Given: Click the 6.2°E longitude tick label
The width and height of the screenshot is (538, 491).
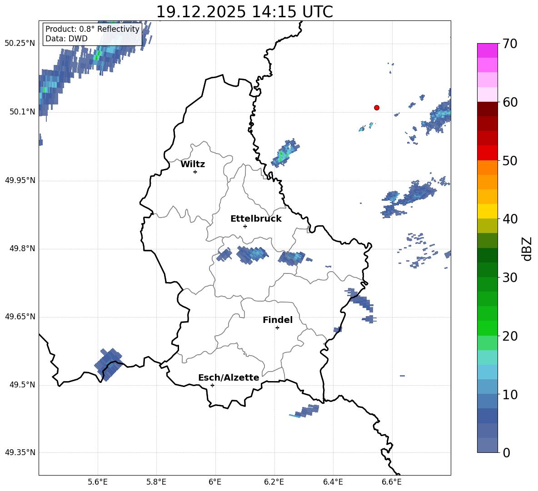Looking at the screenshot, I should pos(274,482).
